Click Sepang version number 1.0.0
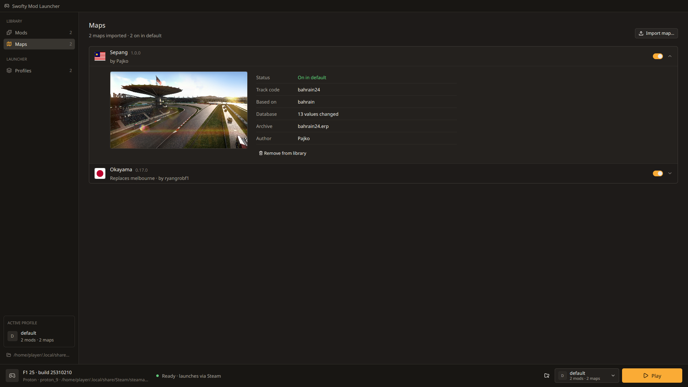The image size is (688, 387). click(136, 53)
